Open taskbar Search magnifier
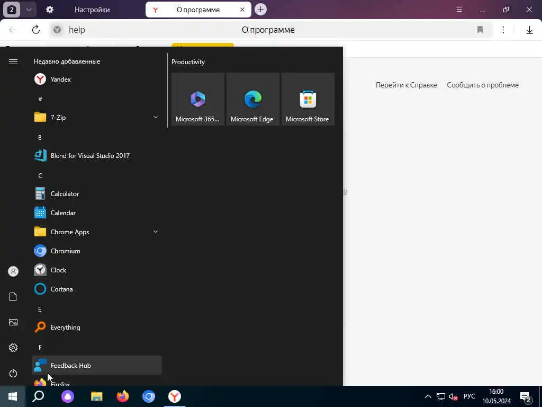 click(38, 396)
